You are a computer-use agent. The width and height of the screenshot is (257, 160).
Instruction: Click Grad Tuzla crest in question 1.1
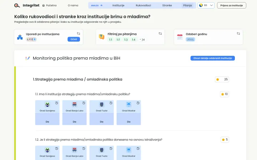(102, 105)
